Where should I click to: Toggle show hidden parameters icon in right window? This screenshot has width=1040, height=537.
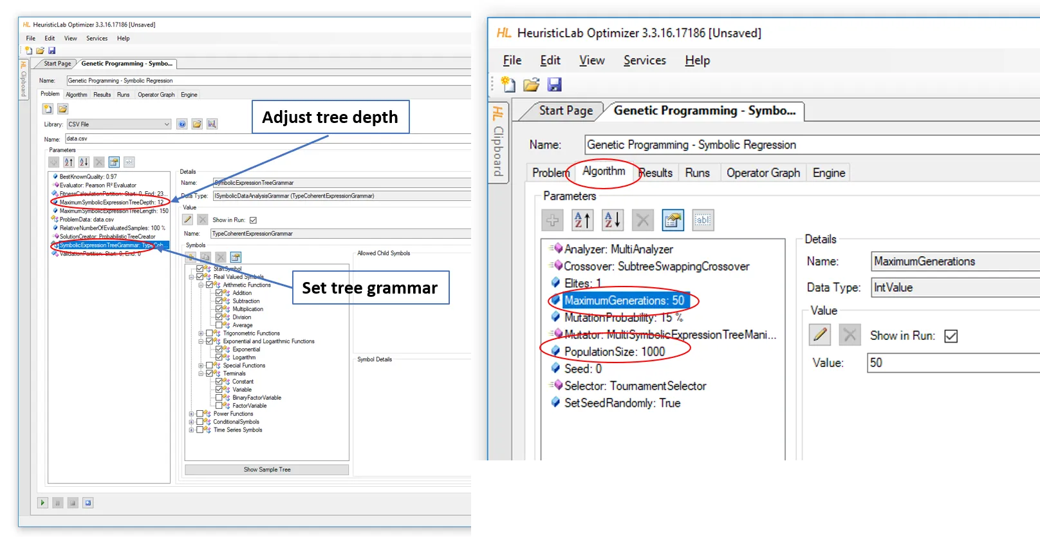673,220
